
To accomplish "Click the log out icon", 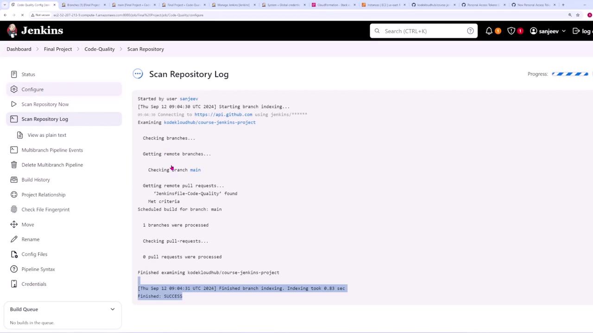I will pos(576,31).
